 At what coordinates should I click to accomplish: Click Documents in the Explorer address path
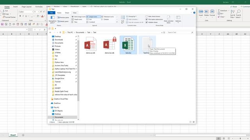pos(80,32)
